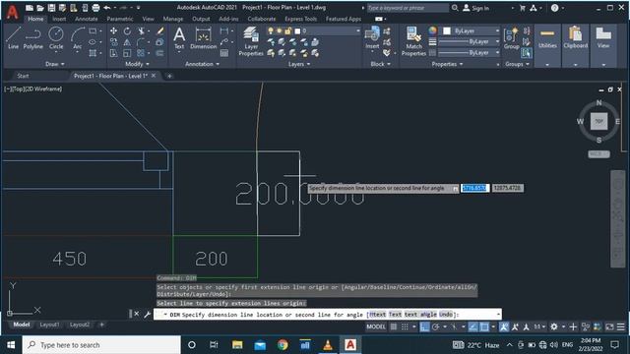Image resolution: width=630 pixels, height=354 pixels.
Task: Click the TOP face of ViewCube
Action: tap(598, 121)
